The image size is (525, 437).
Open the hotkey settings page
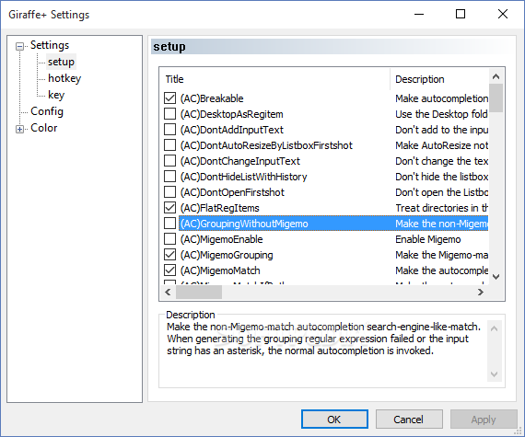click(x=64, y=78)
